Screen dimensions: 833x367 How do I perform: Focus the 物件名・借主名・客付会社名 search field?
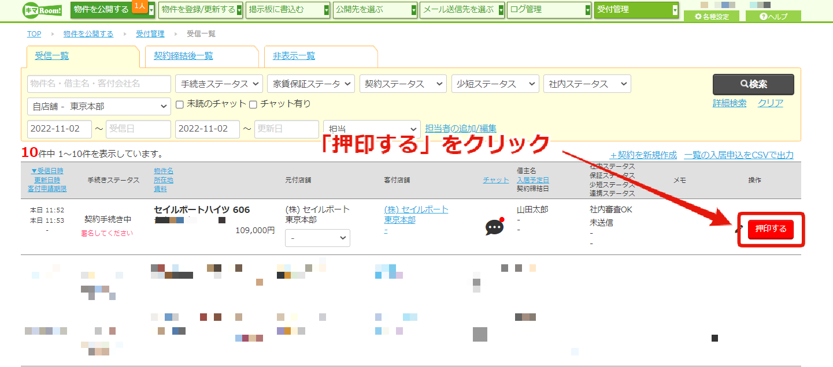point(99,84)
